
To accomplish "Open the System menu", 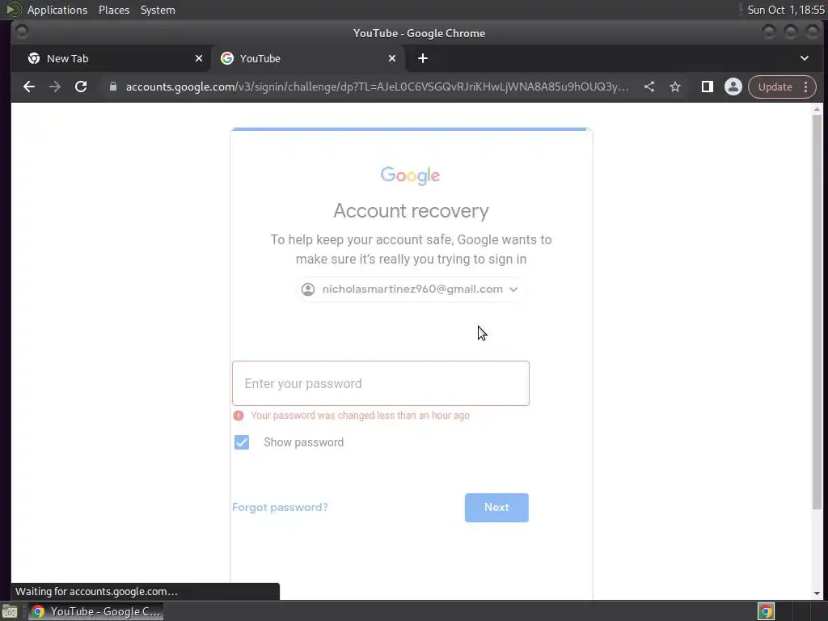I will (x=158, y=10).
